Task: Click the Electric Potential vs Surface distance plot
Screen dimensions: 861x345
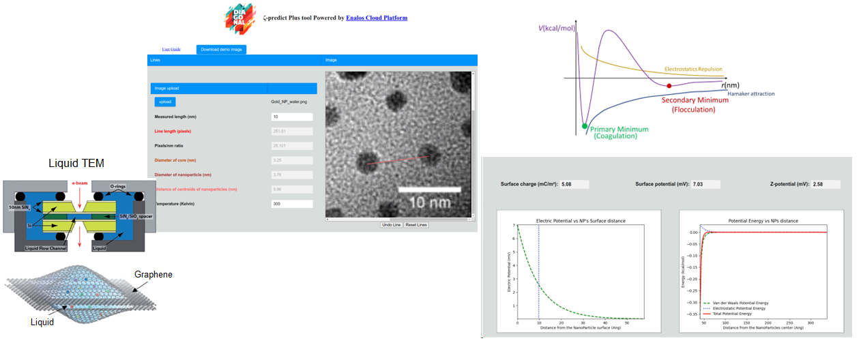Action: click(x=581, y=271)
